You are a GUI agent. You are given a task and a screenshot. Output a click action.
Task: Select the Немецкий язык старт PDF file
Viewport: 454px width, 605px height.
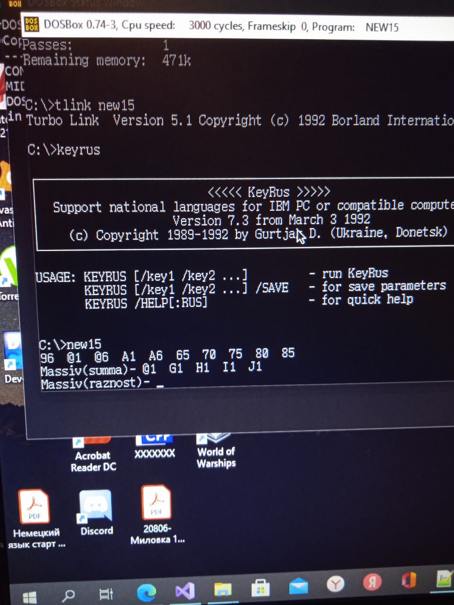click(x=36, y=520)
